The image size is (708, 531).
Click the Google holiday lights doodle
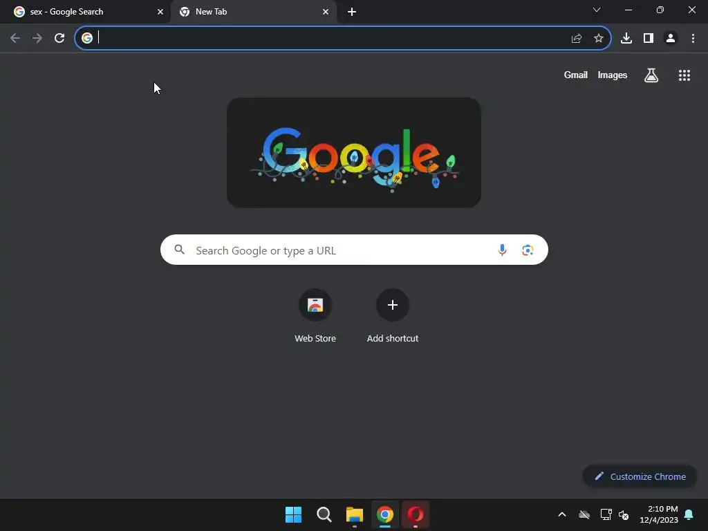[354, 153]
